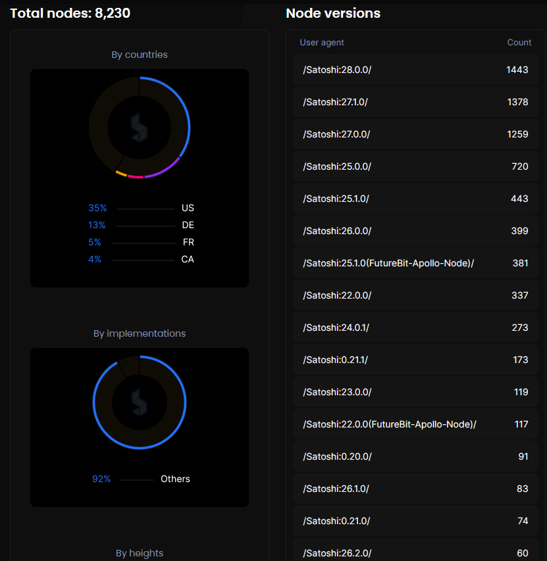The width and height of the screenshot is (547, 561).
Task: Select the /Satoshi:25.1.0(FutureBit-Apollo-Node)/ row
Action: (415, 263)
